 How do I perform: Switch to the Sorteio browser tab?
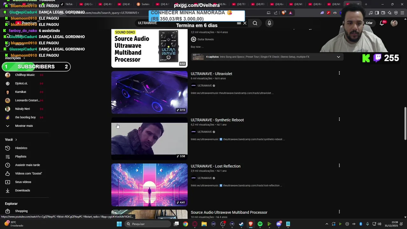pyautogui.click(x=143, y=4)
